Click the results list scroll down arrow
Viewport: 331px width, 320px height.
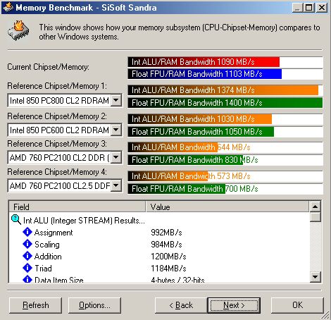[315, 276]
